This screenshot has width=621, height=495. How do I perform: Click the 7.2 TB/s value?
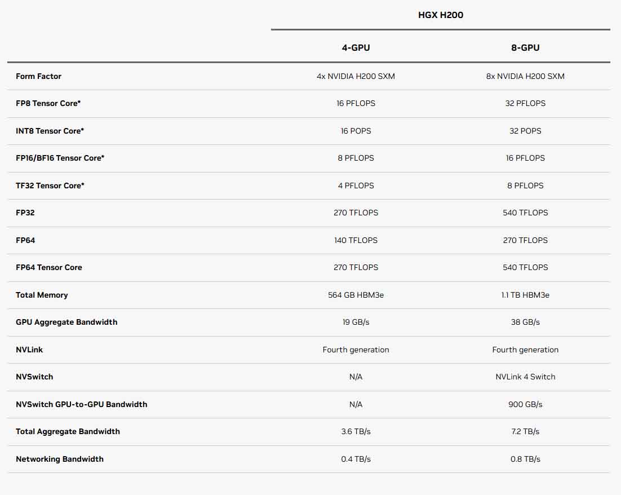525,431
